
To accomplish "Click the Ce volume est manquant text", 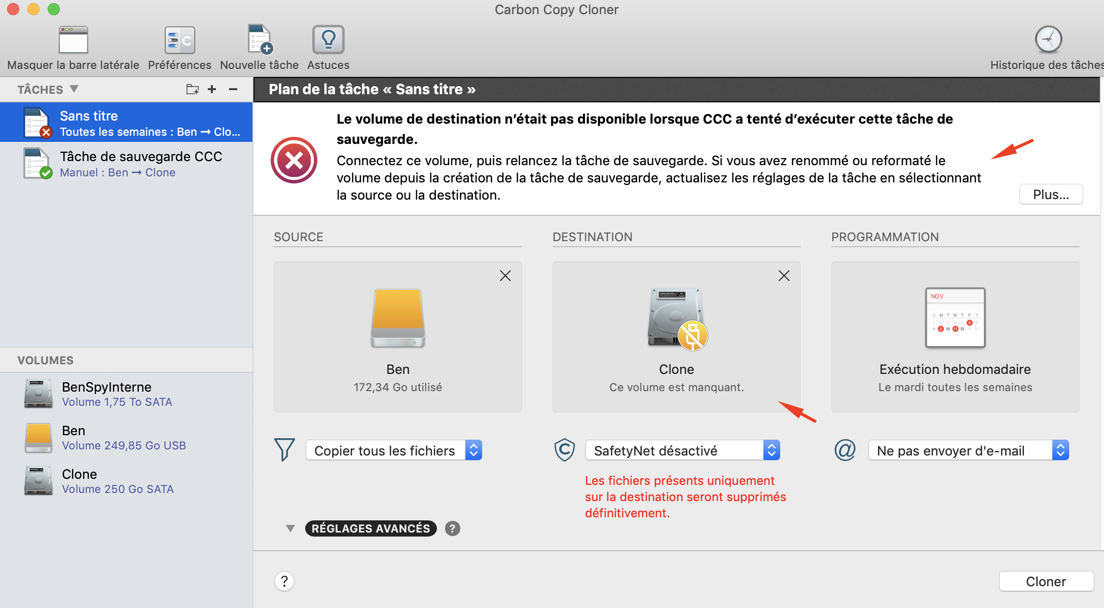I will [x=677, y=387].
